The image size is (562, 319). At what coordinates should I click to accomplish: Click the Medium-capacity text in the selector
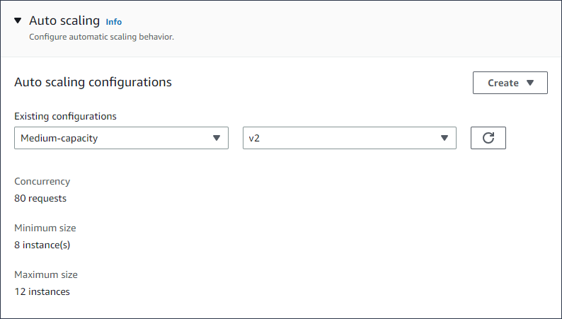pyautogui.click(x=59, y=138)
